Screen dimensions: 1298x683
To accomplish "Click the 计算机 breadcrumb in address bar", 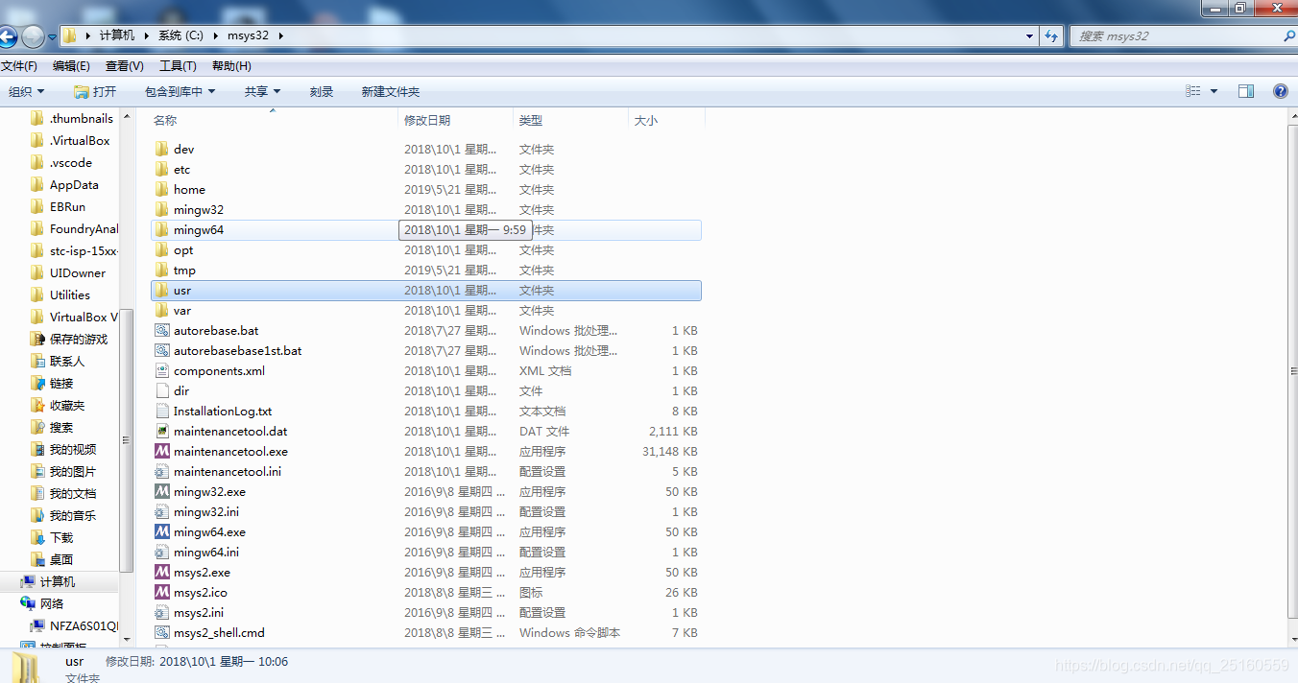I will click(117, 35).
